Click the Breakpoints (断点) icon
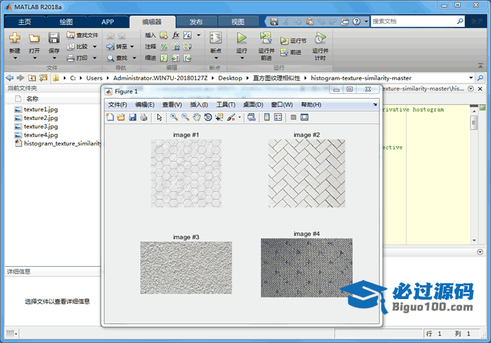The width and height of the screenshot is (491, 343). 216,39
